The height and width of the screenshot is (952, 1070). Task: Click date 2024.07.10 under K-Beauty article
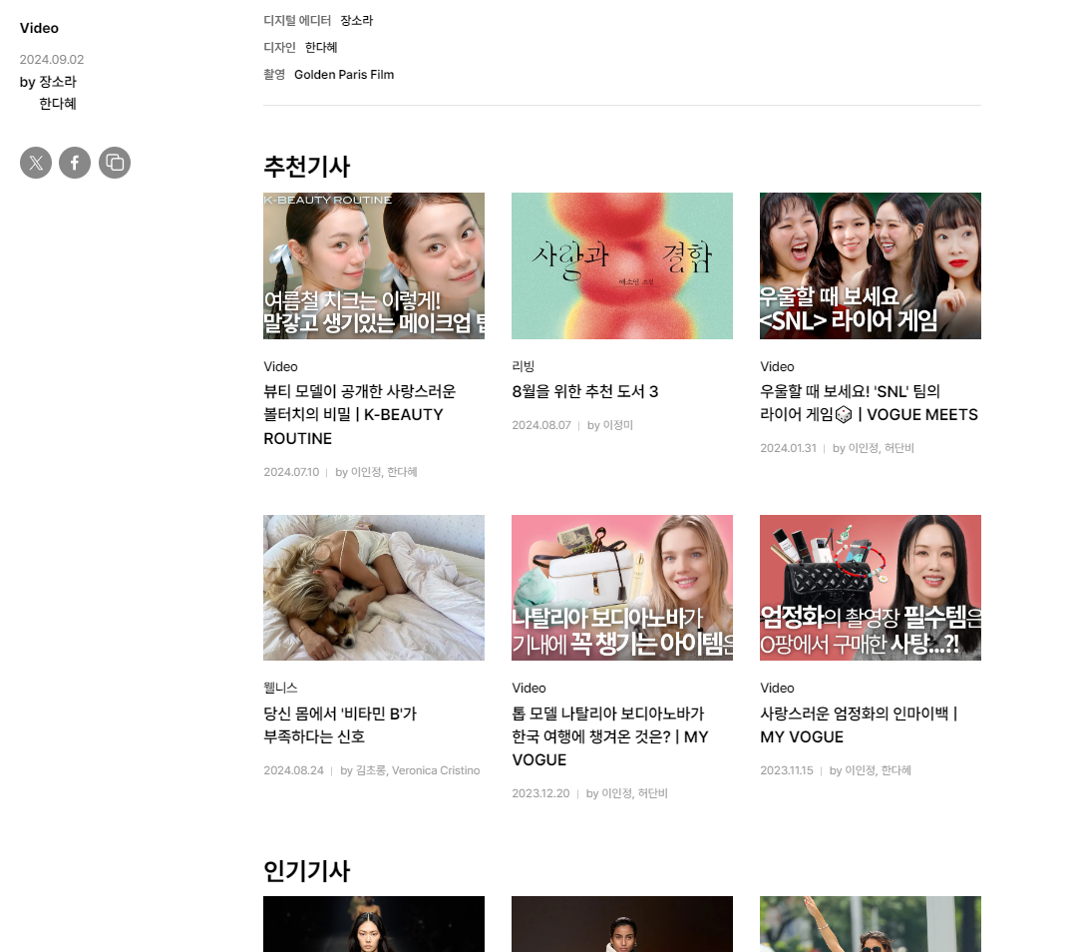tap(291, 472)
